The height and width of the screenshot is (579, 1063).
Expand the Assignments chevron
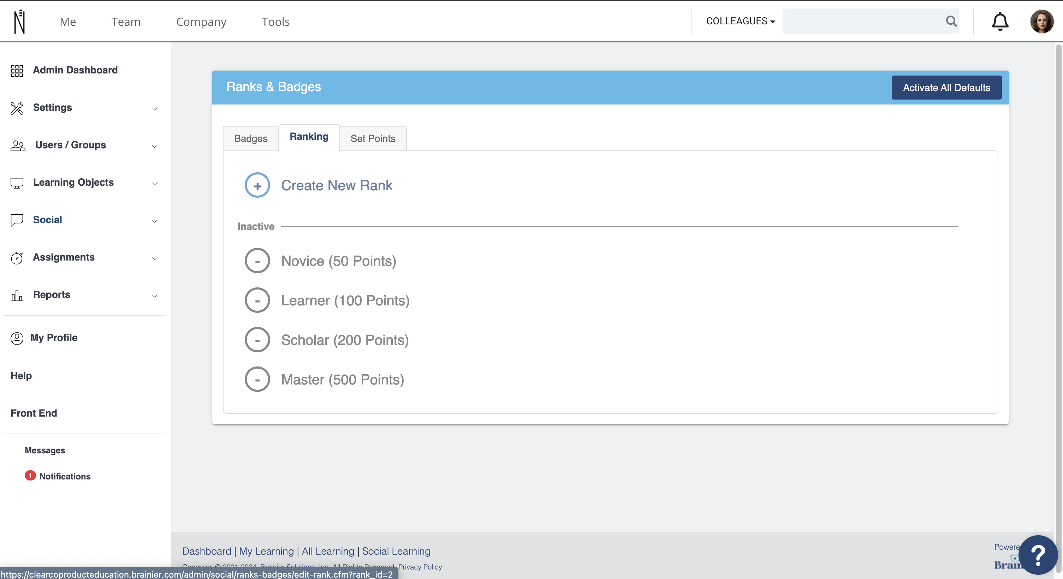[x=155, y=258]
